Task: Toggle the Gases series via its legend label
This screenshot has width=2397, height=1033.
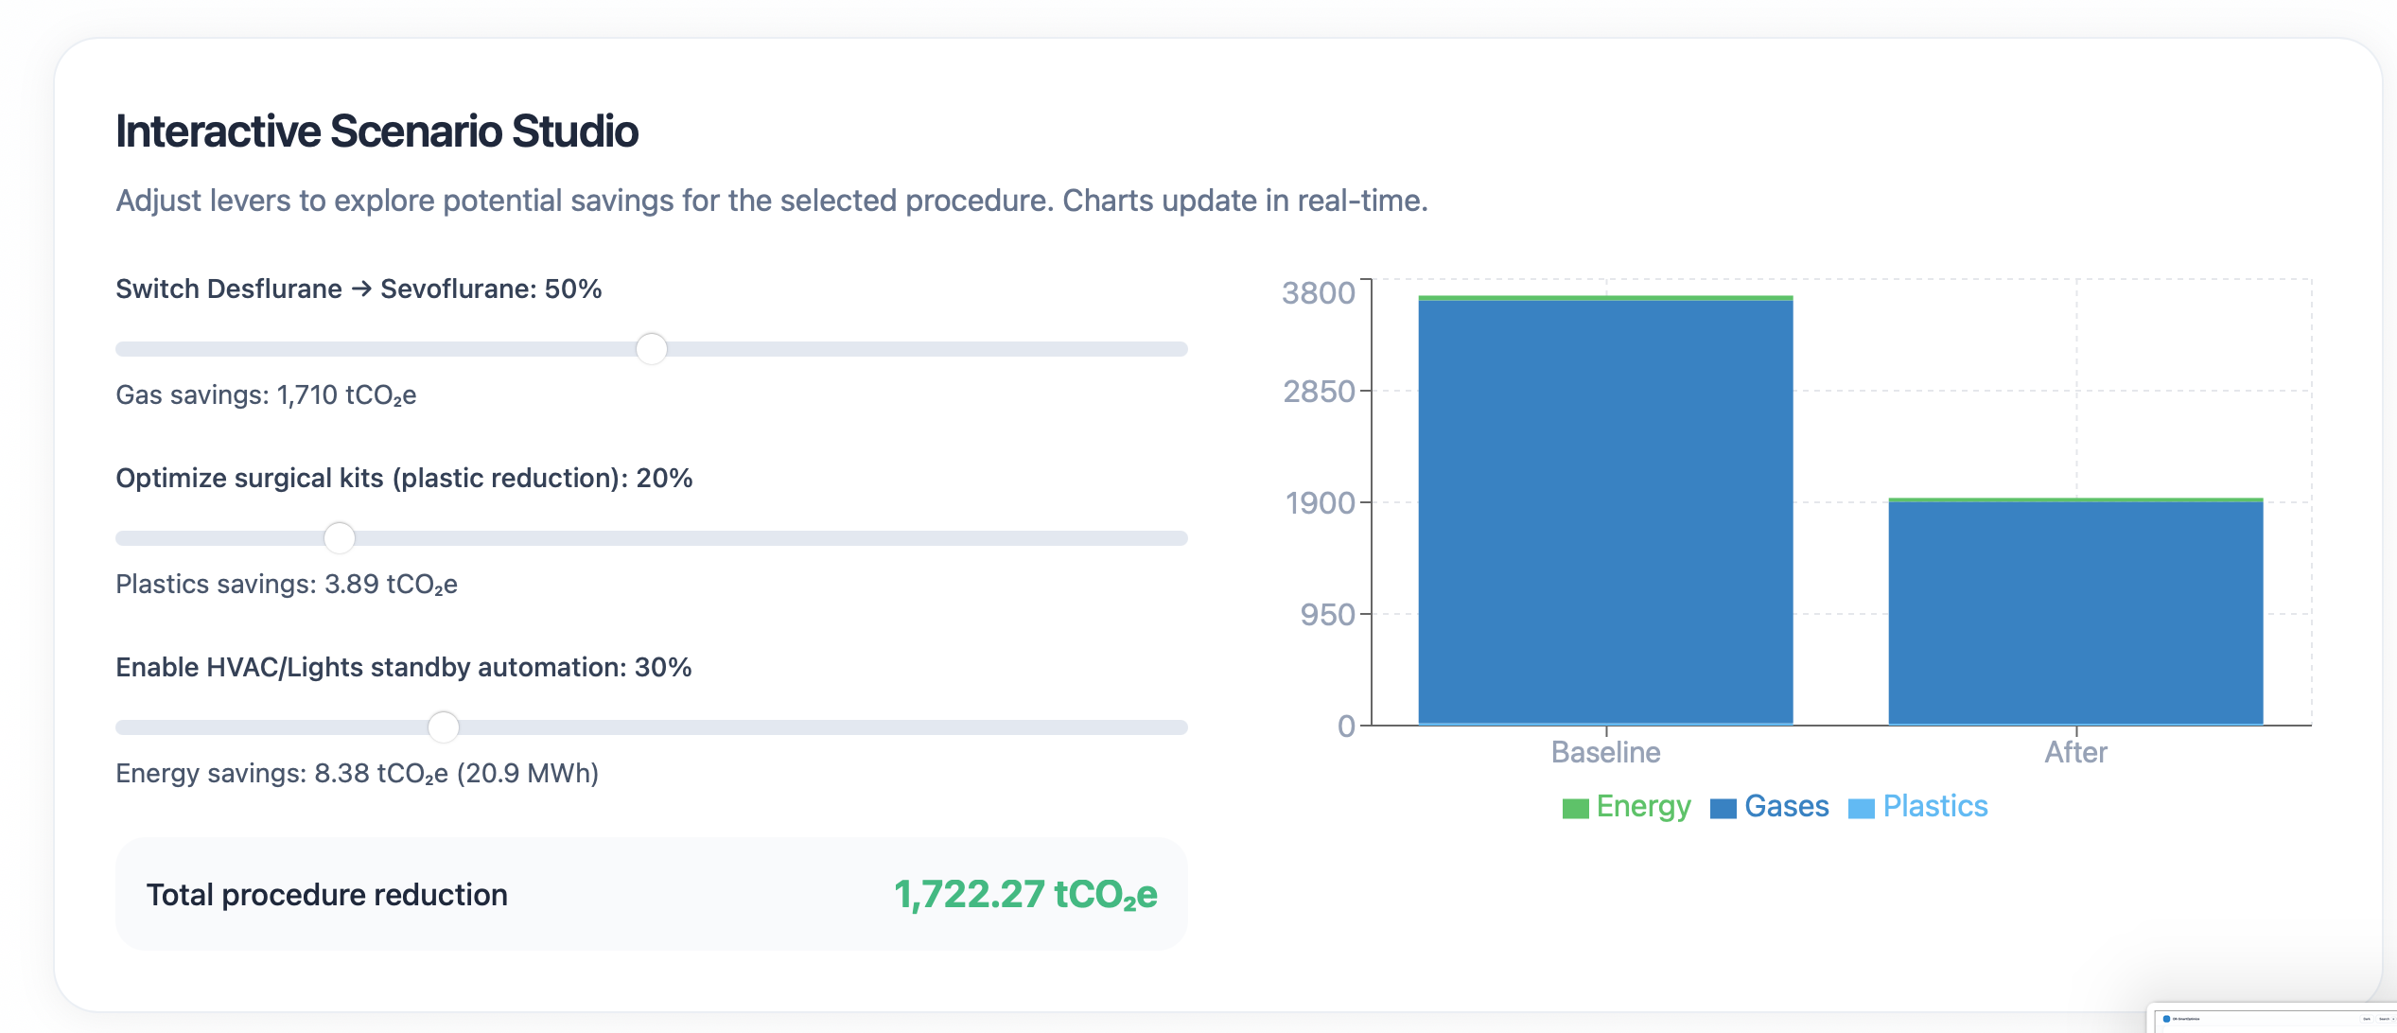Action: (1786, 806)
